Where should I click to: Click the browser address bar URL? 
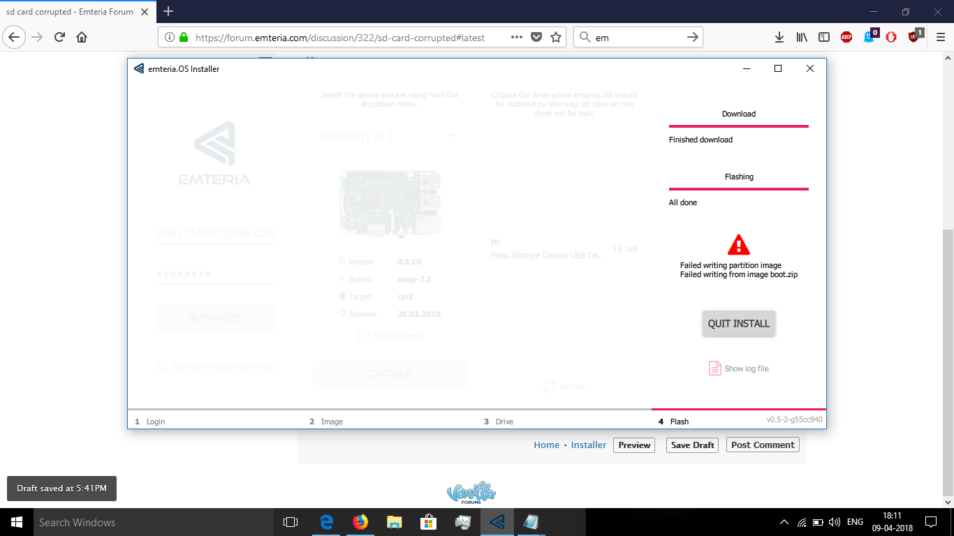pos(339,38)
